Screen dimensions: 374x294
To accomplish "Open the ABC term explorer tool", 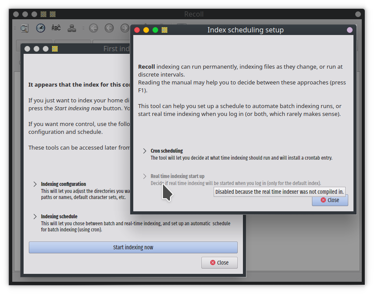I will point(56,28).
